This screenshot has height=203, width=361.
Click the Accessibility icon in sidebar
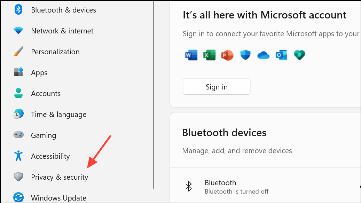(x=18, y=156)
